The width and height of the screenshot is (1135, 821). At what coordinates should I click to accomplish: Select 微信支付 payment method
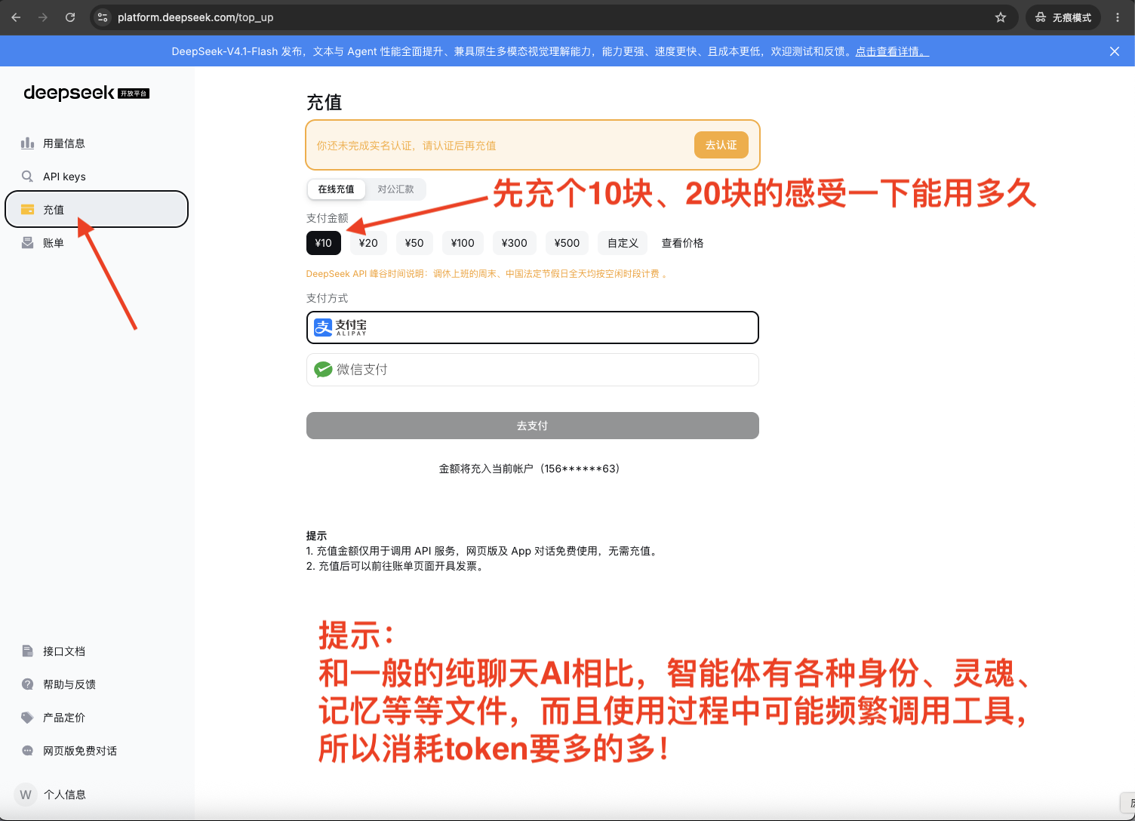coord(533,370)
